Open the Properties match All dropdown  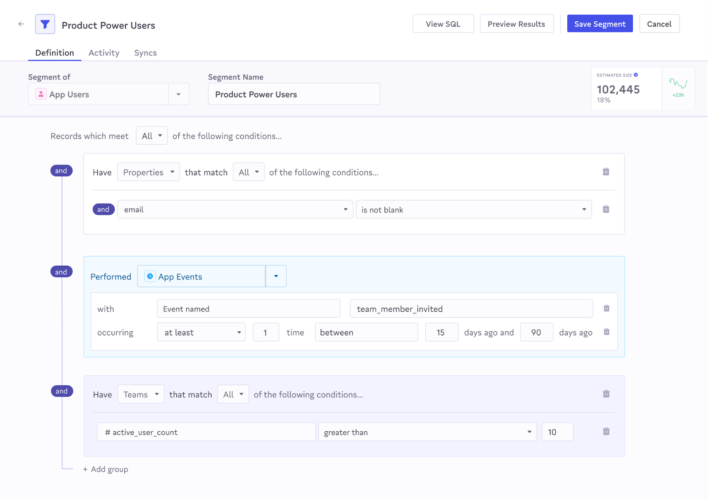[249, 172]
